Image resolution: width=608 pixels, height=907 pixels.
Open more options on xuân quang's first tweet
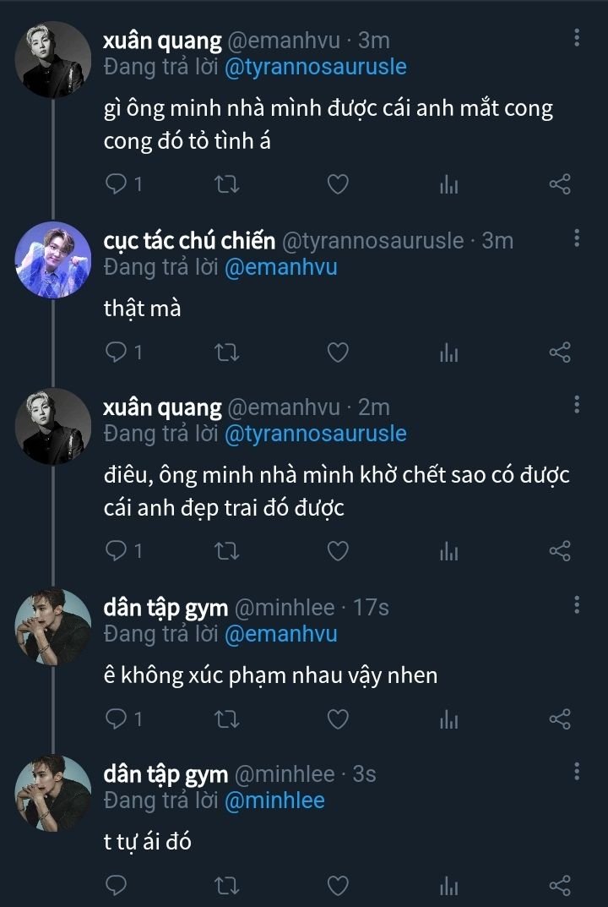577,38
